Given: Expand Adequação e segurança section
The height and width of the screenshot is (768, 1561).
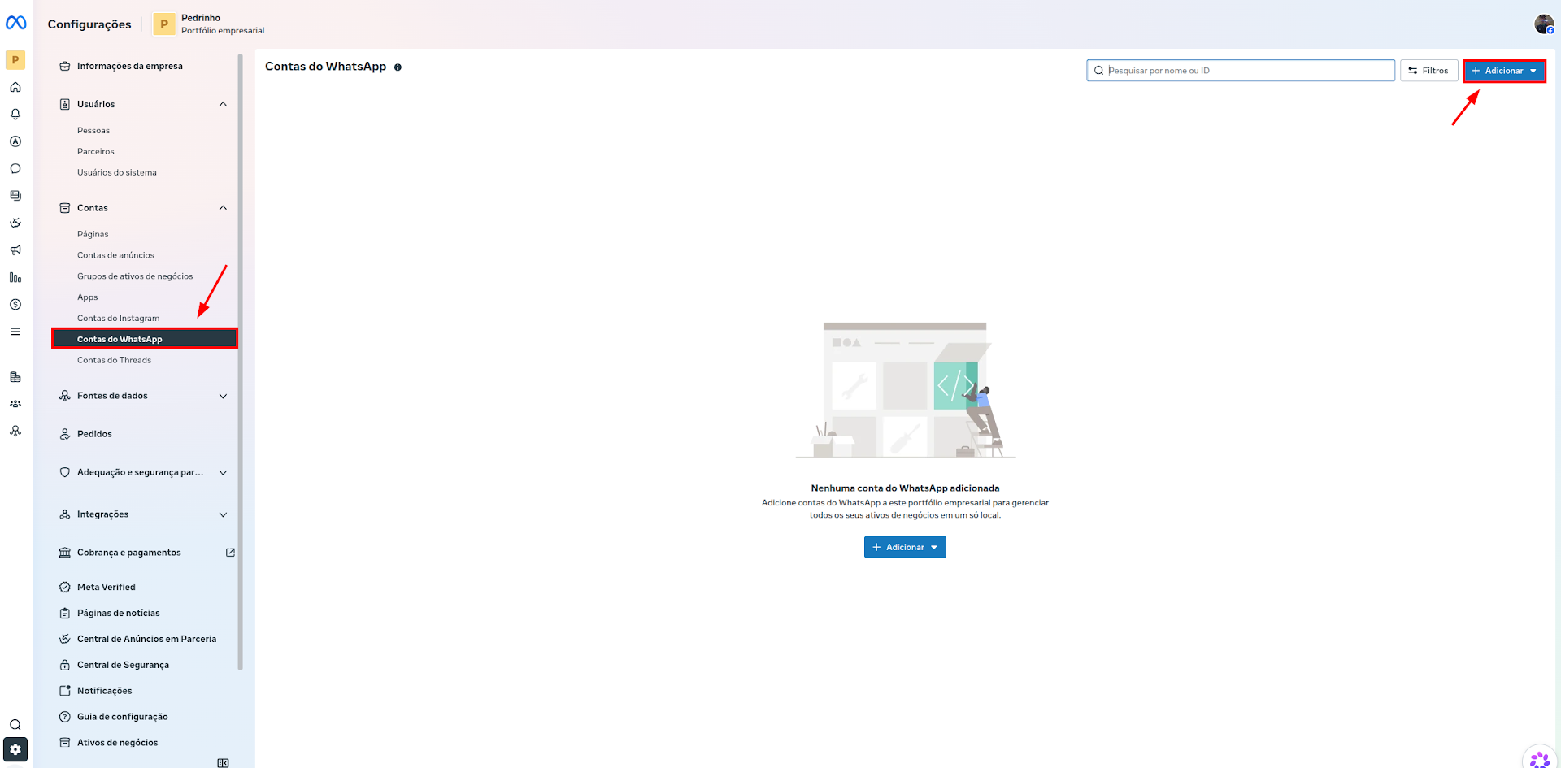Looking at the screenshot, I should (223, 472).
